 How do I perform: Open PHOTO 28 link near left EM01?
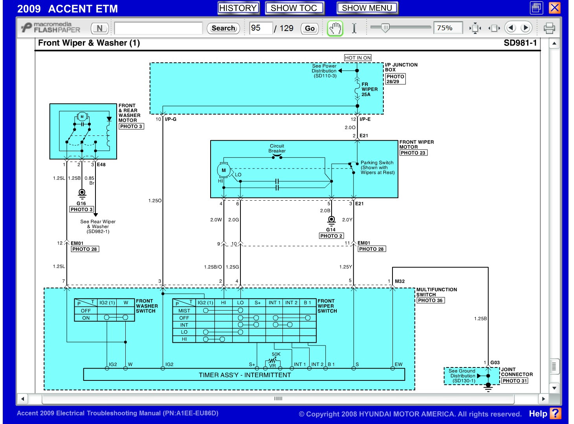point(84,249)
